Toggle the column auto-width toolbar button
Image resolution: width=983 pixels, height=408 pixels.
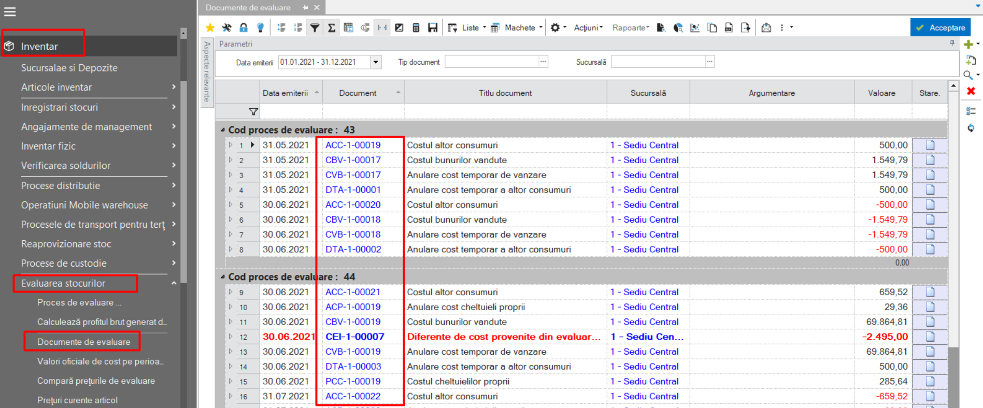(382, 27)
